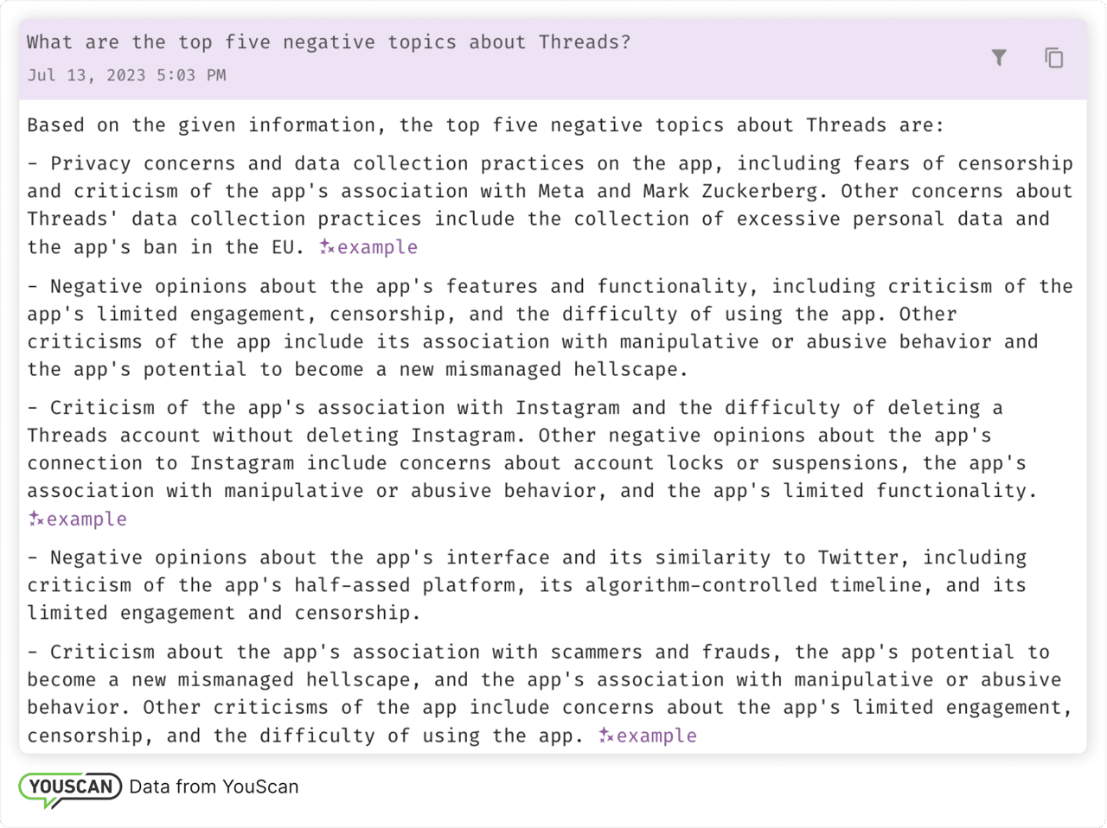Open the example about deleting a Threads account
The height and width of the screenshot is (828, 1107).
86,519
